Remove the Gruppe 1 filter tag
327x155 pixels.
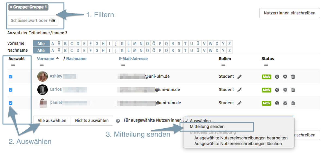pyautogui.click(x=11, y=7)
